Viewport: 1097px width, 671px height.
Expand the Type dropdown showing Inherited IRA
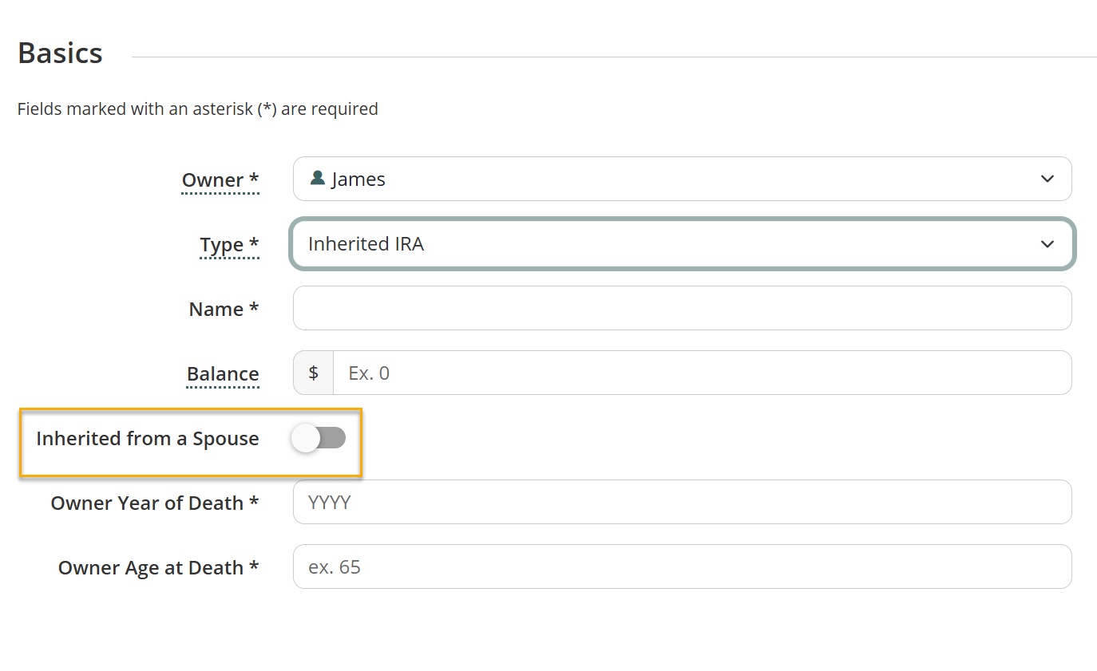point(683,243)
